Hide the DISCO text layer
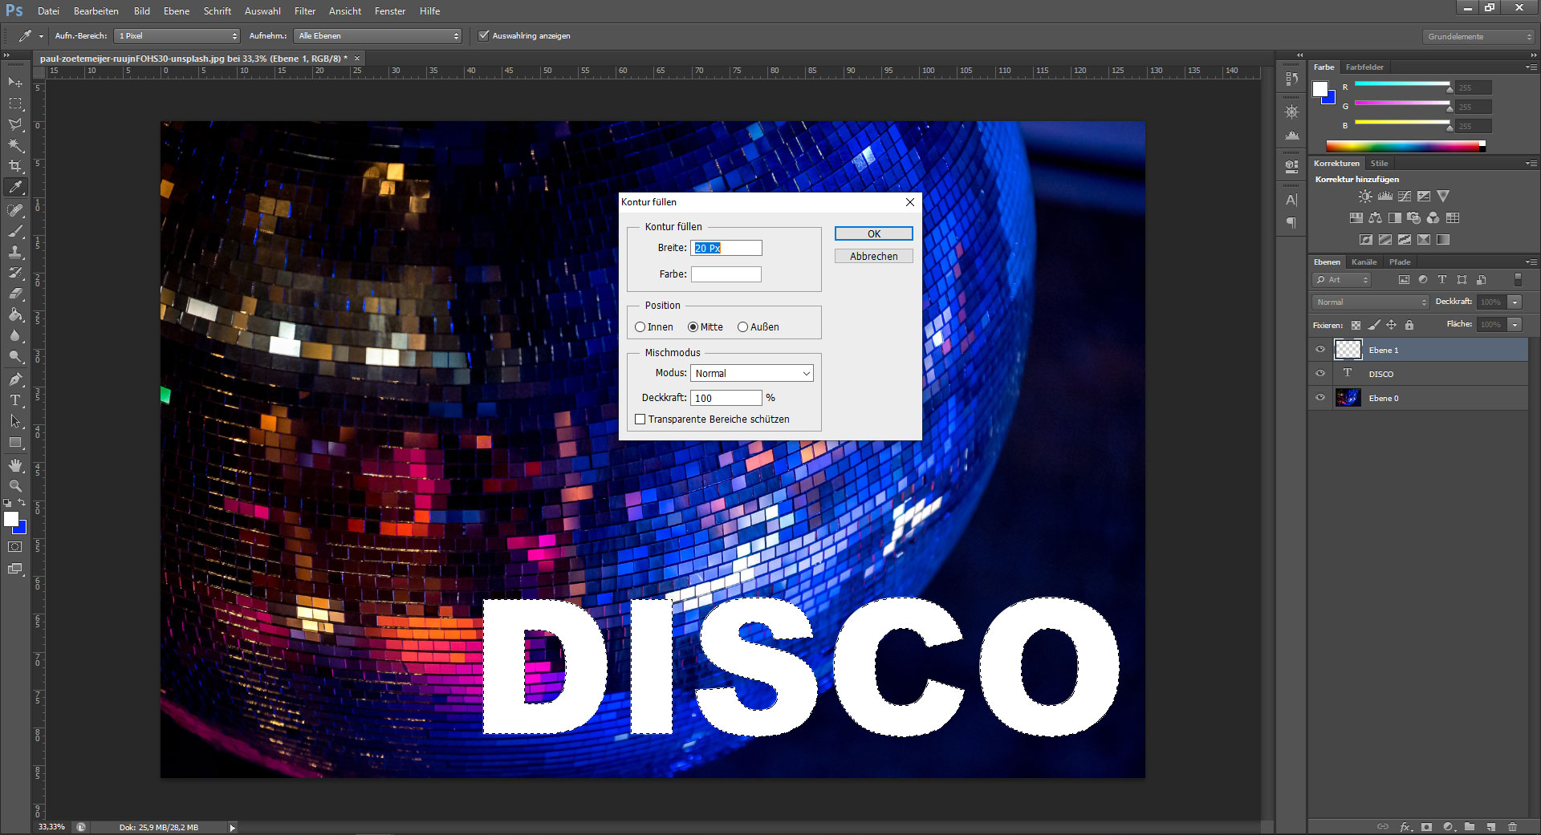Screen dimensions: 1541x835 click(1320, 374)
